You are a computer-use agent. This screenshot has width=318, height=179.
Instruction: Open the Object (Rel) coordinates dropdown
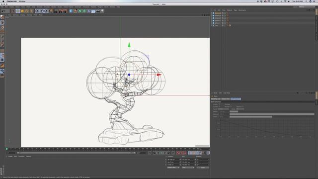tap(173, 168)
